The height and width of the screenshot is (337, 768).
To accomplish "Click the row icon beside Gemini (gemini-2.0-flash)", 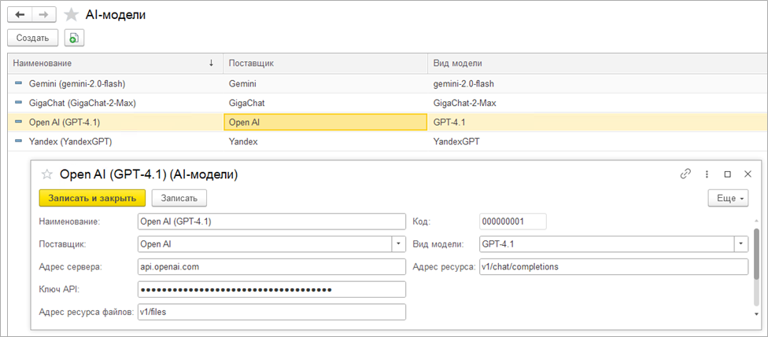I will pos(19,83).
